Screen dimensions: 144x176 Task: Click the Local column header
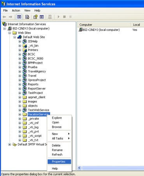137,24
